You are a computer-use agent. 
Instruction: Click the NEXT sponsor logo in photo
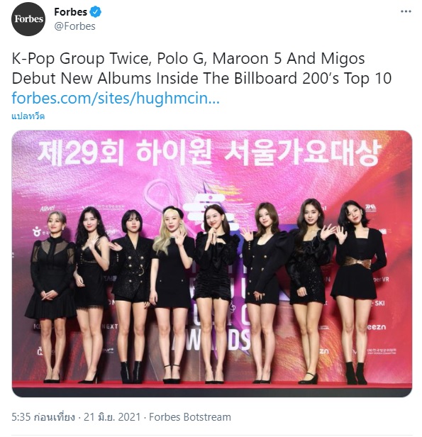click(110, 326)
